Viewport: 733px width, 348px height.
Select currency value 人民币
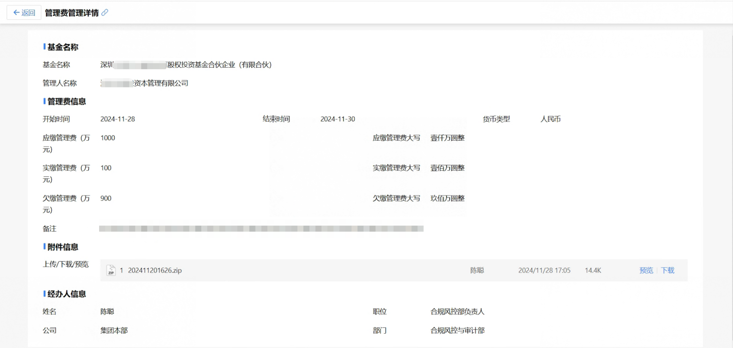tap(550, 119)
